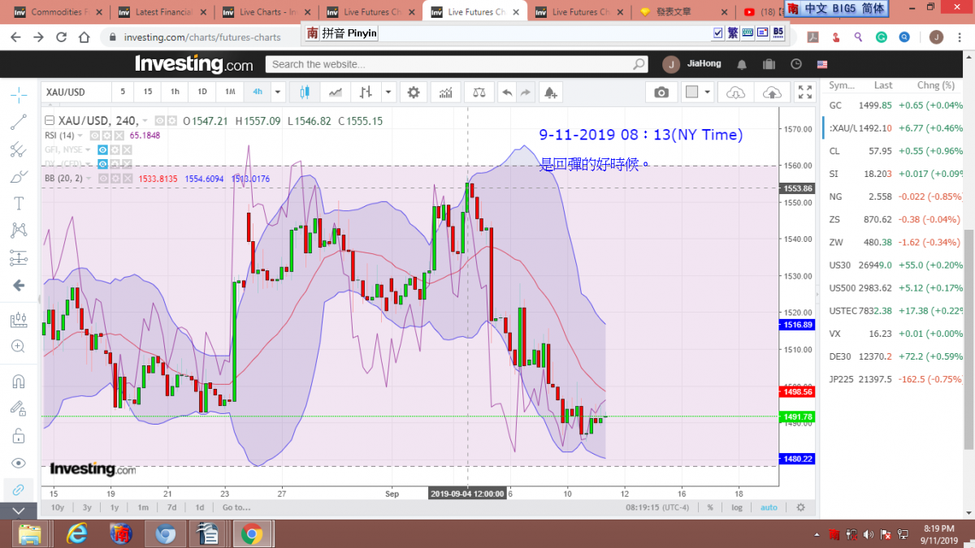Click the zoom in magnifier tool
This screenshot has width=975, height=548.
click(18, 346)
